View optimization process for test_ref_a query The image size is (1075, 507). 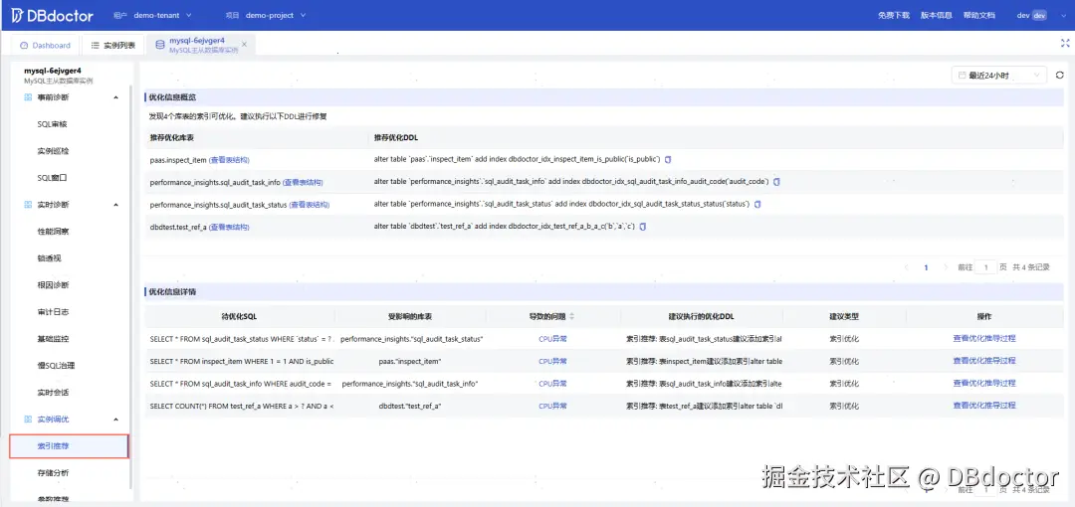click(x=983, y=406)
